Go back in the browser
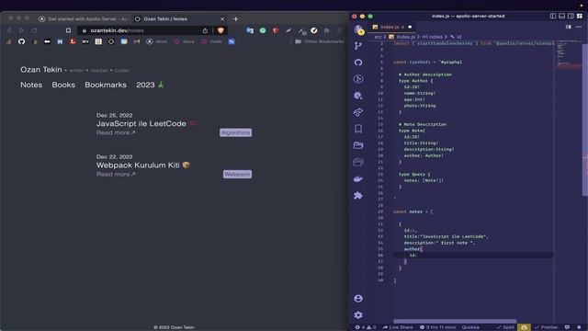The height and width of the screenshot is (331, 588). coord(9,30)
